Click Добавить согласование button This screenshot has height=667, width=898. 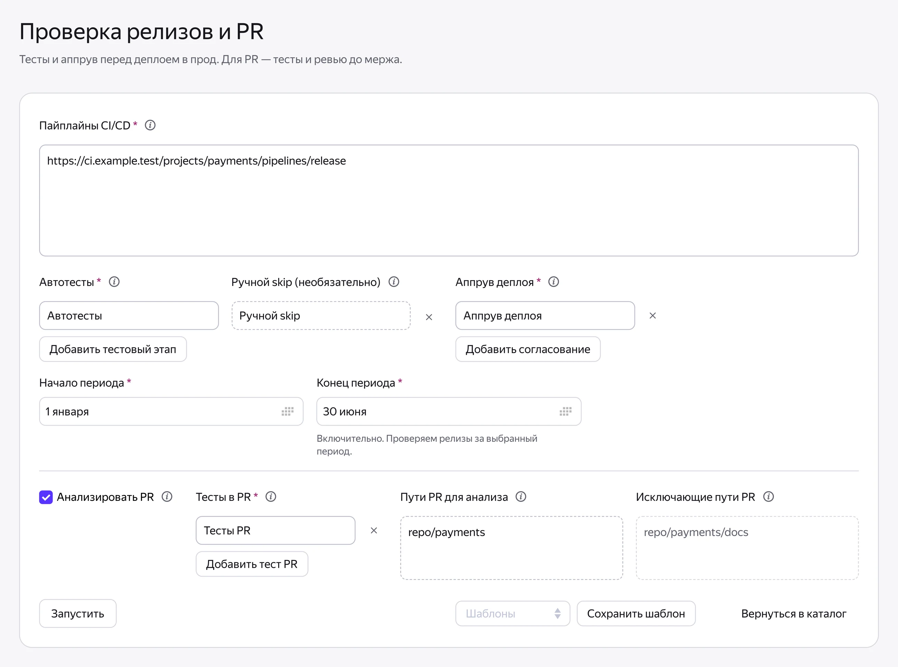coord(528,349)
